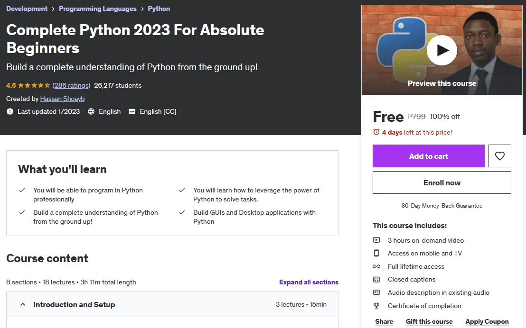526x328 pixels.
Task: Click the course title heading
Action: point(135,39)
